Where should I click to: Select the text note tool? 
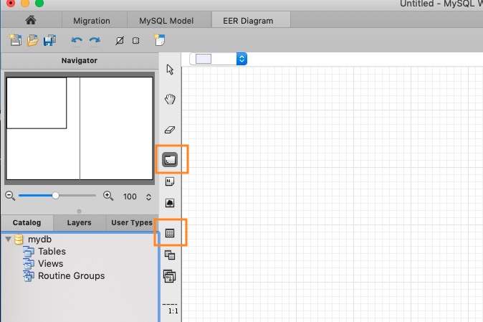[170, 181]
